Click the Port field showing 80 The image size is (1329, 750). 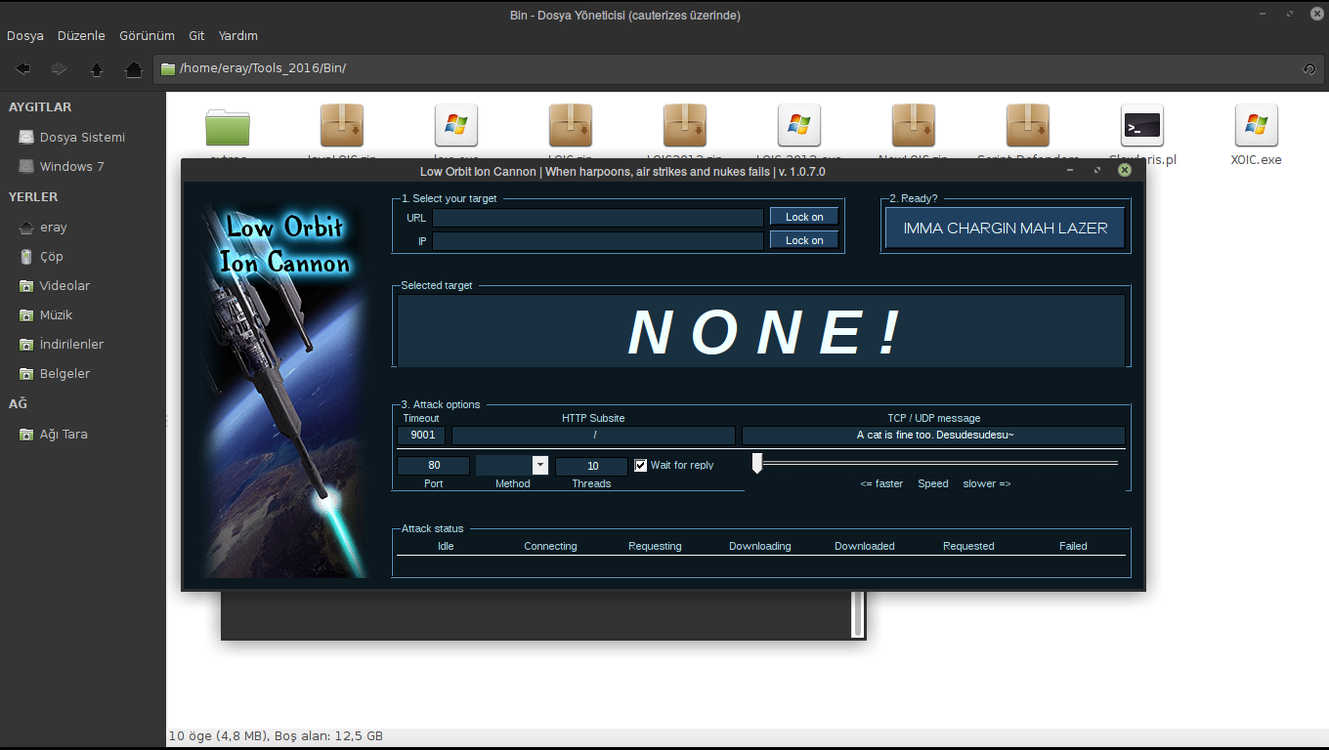pos(434,466)
